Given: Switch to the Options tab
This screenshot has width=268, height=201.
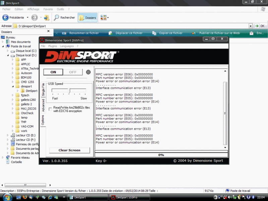Looking at the screenshot, I should click(43, 120).
